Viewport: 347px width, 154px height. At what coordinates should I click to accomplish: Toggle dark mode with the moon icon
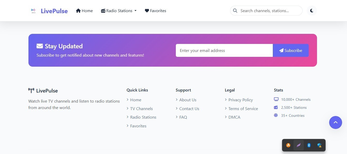tap(312, 11)
